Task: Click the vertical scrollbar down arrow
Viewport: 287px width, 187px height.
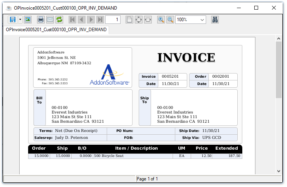Action: pos(279,171)
